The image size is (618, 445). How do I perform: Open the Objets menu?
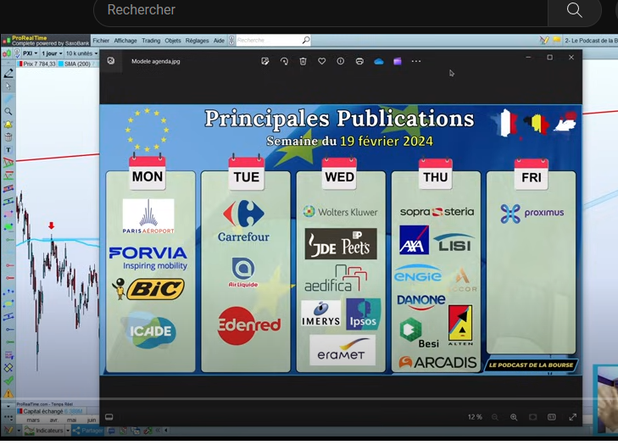tap(173, 41)
